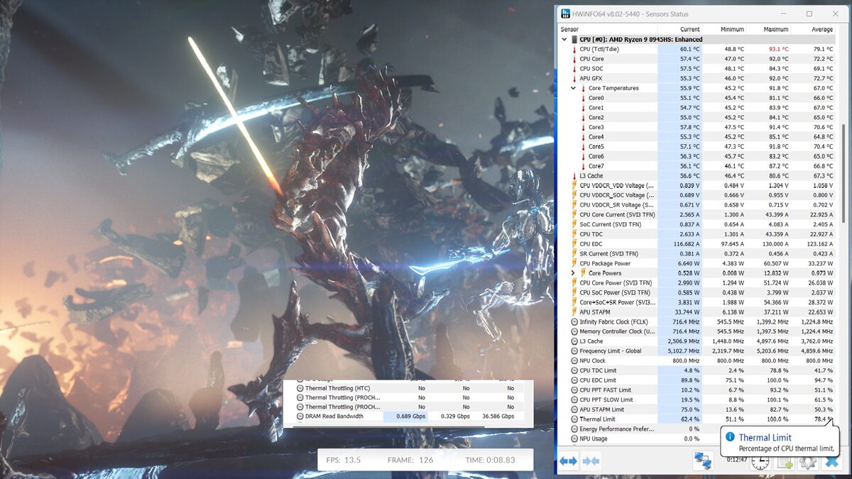The image size is (852, 479).
Task: Click the thermometer icon beside CPU SOC
Action: tap(574, 69)
